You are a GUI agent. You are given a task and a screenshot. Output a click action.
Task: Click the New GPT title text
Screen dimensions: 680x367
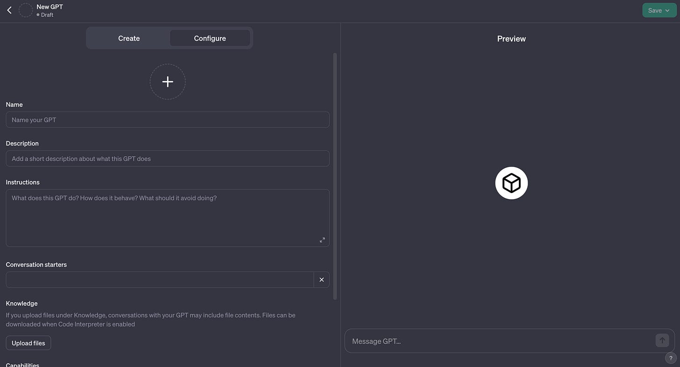[x=50, y=7]
